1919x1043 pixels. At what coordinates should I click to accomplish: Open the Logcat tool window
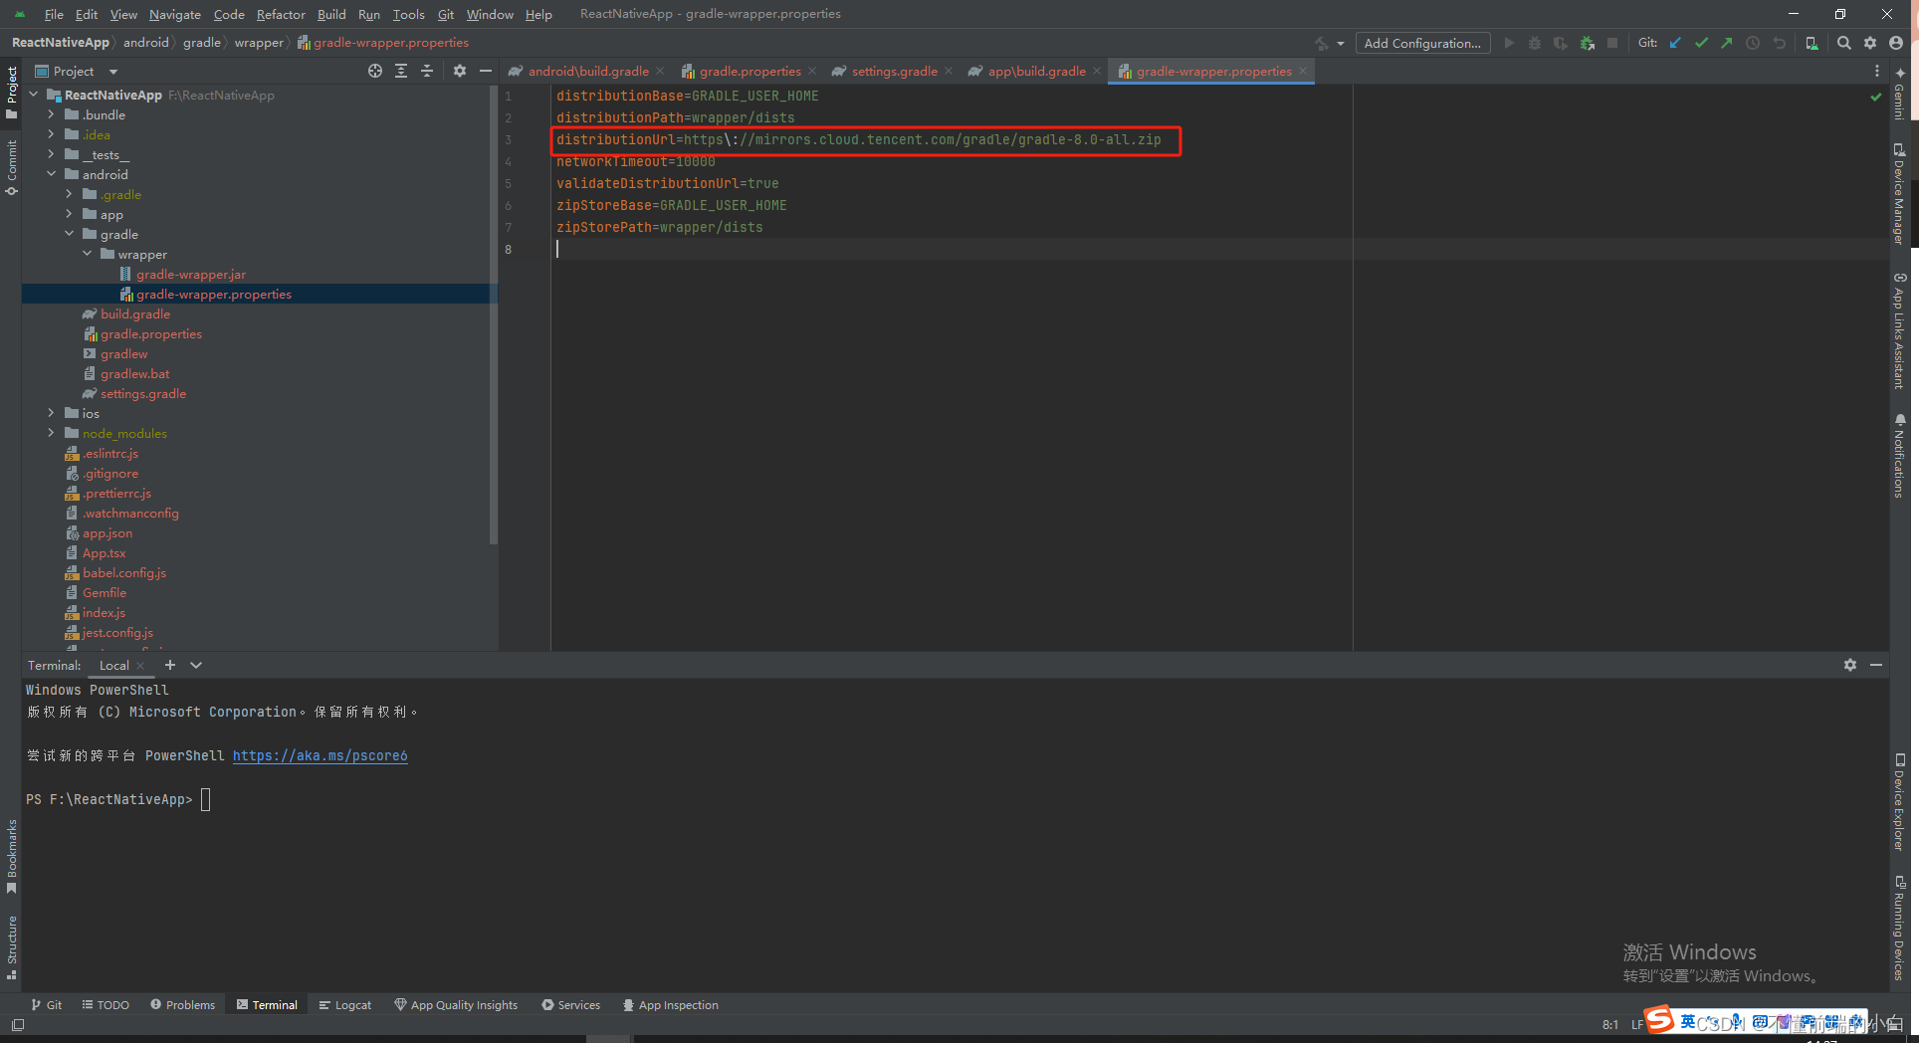[345, 1005]
